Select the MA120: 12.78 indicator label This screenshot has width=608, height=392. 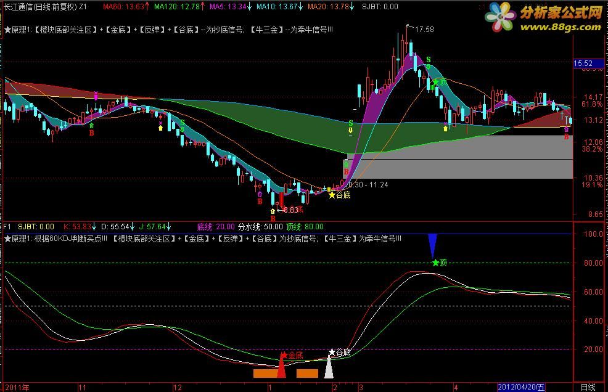[179, 7]
